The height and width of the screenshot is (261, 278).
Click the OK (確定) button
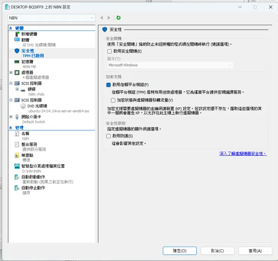(180, 251)
